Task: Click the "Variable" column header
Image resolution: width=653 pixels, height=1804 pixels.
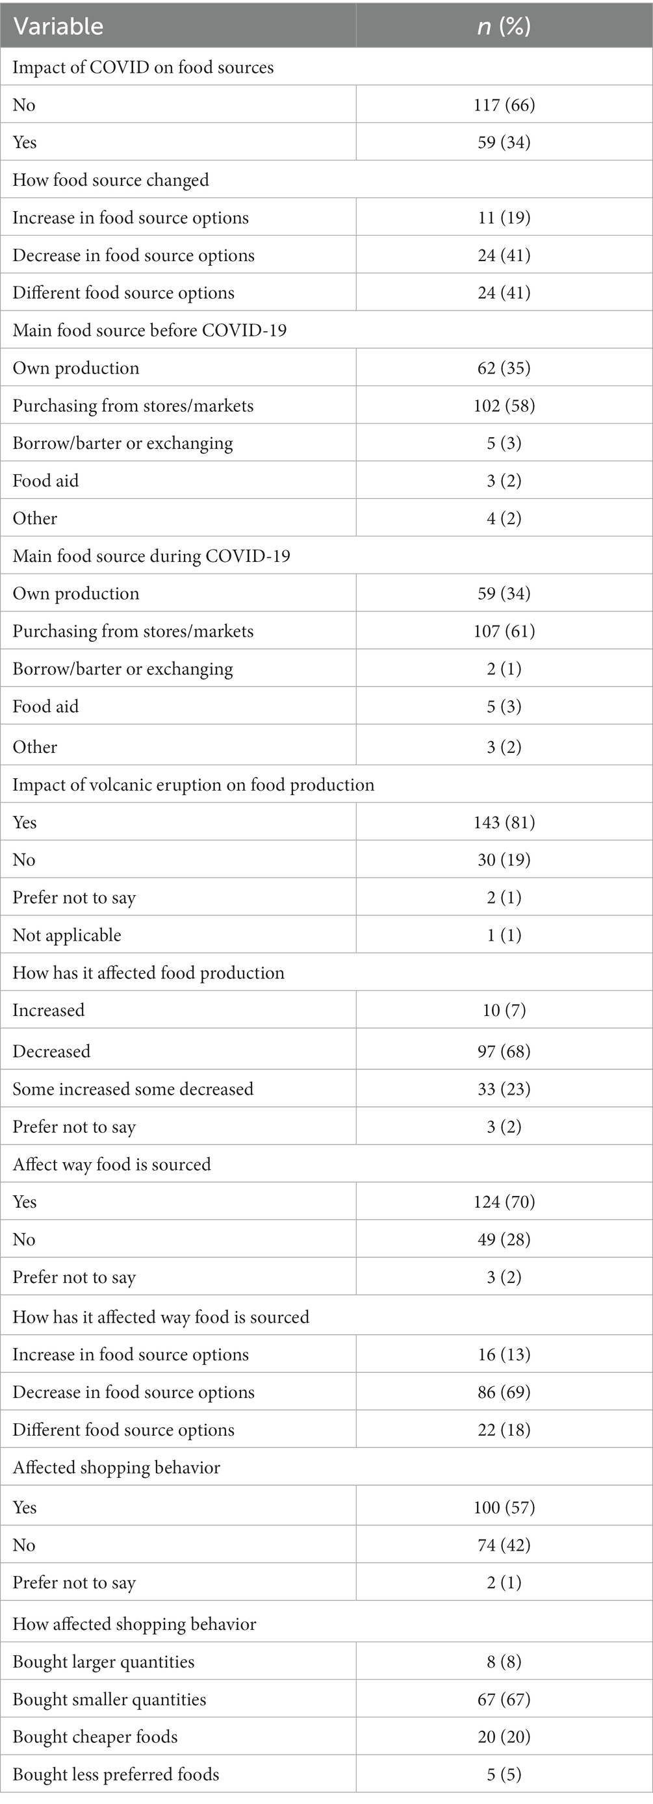Action: pos(58,27)
